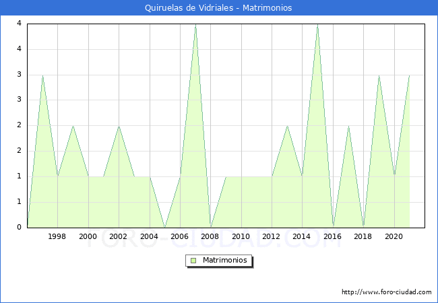Click the 2016 x-axis label

[x=332, y=236]
